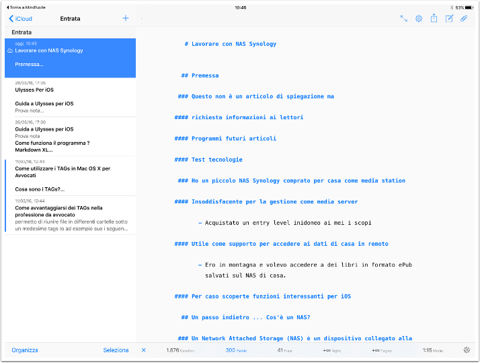Click heading 'Programmi futuri articoli'
The width and height of the screenshot is (480, 363).
(225, 138)
